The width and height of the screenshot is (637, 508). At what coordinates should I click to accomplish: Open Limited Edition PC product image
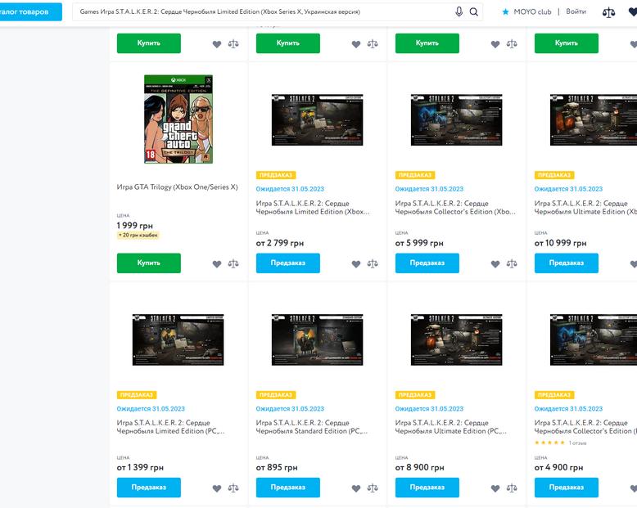point(178,339)
